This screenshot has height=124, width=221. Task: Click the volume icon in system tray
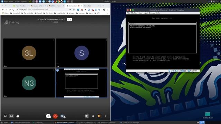[x=214, y=1]
